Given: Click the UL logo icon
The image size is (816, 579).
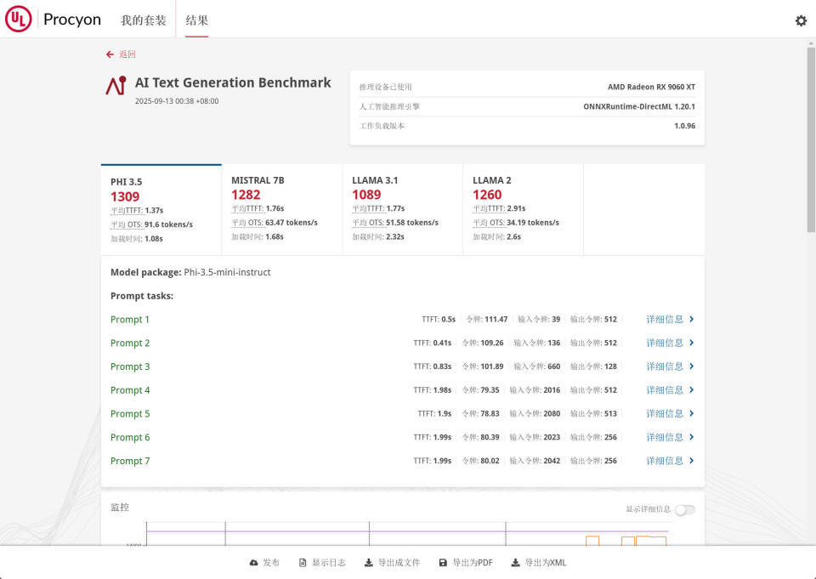Looking at the screenshot, I should coord(18,20).
